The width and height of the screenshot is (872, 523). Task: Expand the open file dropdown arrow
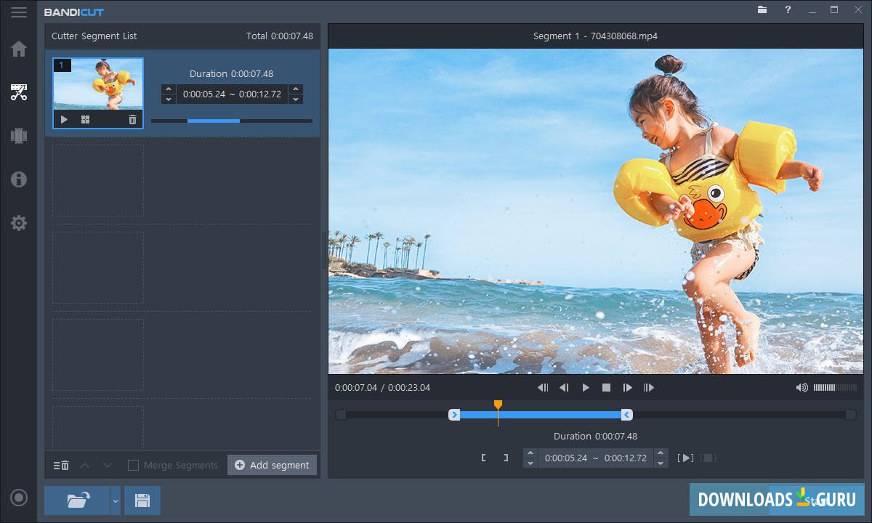[x=115, y=500]
